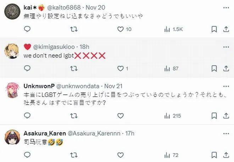Reply to kai's tweet
234x162 pixels.
point(27,29)
